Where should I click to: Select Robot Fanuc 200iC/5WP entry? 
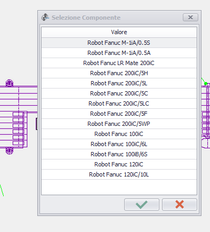(x=119, y=124)
